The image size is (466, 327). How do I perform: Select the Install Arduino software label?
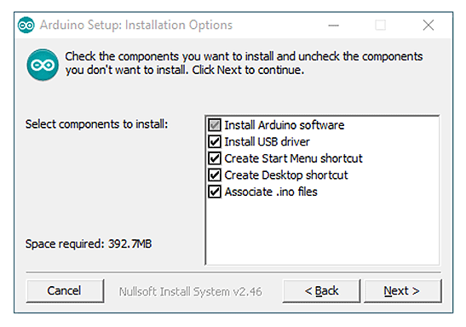coord(285,125)
